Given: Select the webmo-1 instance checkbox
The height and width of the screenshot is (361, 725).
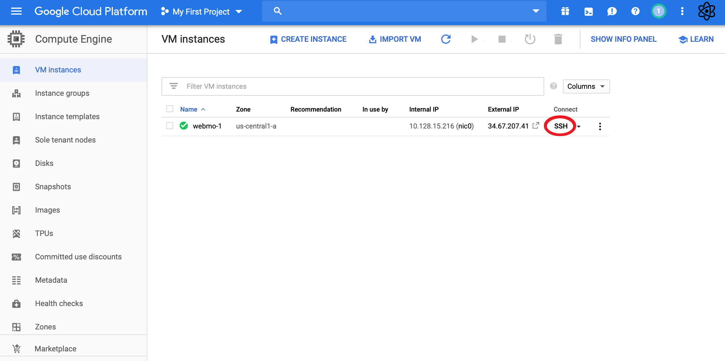Looking at the screenshot, I should tap(170, 126).
